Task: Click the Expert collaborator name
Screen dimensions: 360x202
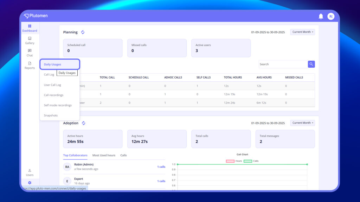Action: coord(78,179)
